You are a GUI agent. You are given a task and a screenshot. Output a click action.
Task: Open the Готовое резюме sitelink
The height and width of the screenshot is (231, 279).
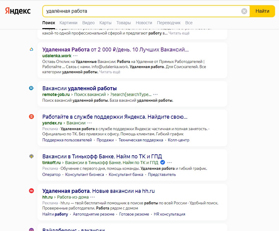134,214
